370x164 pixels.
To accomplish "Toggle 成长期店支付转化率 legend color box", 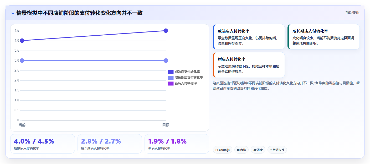I will [x=171, y=78].
